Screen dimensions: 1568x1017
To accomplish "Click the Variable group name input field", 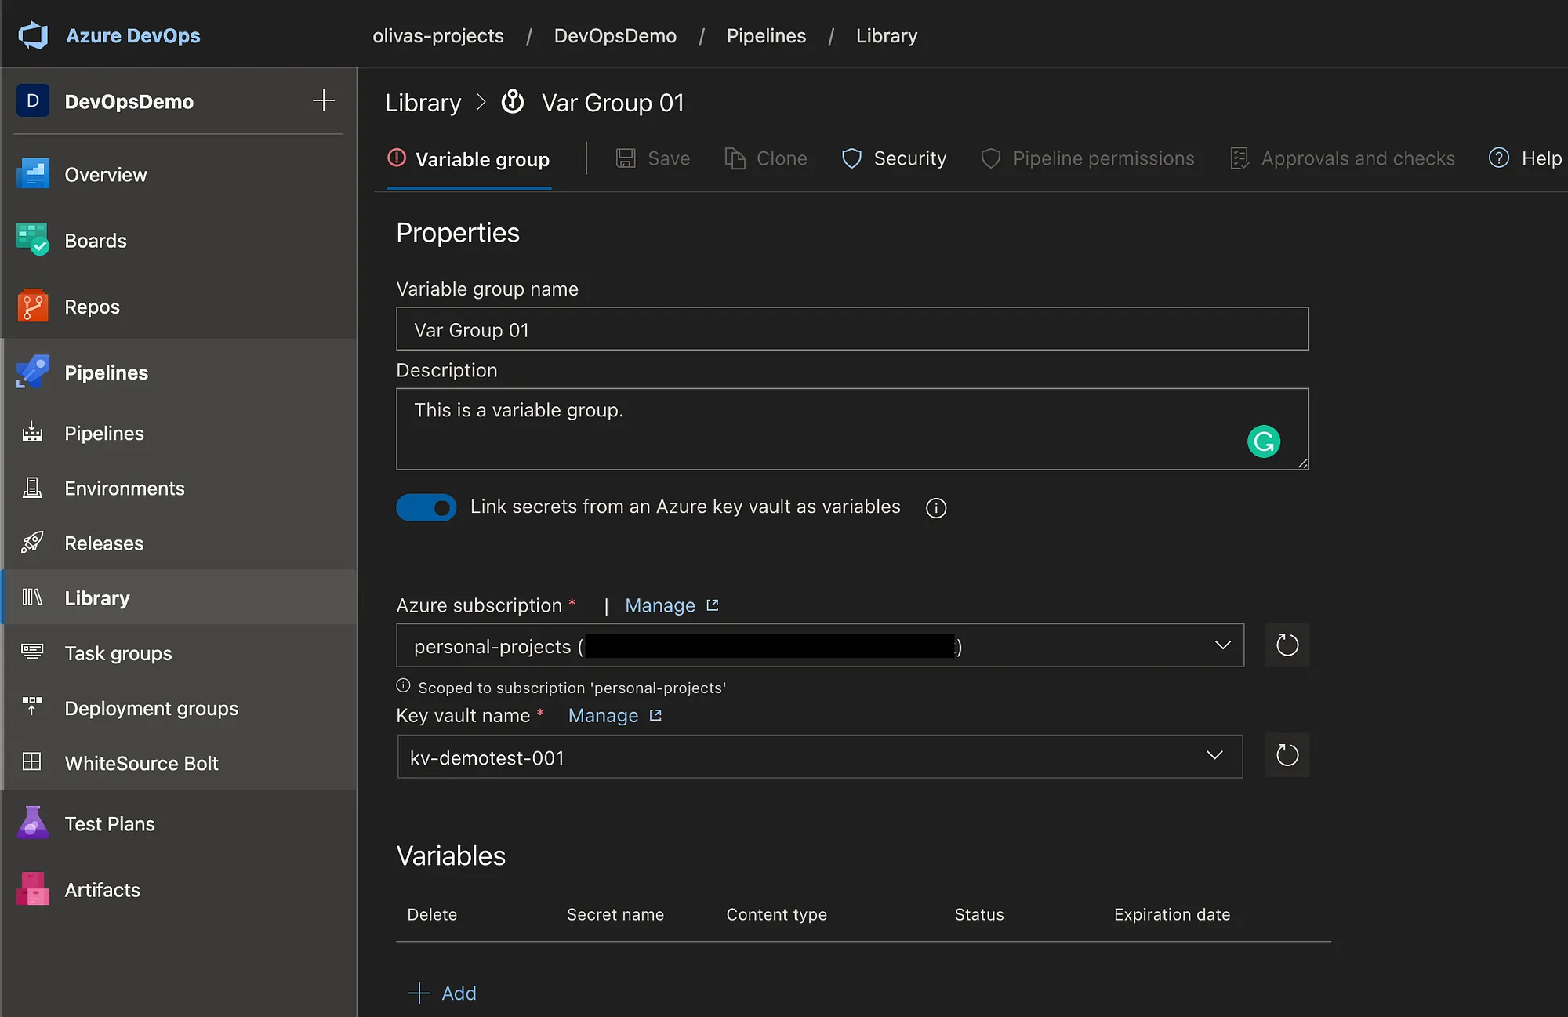I will pos(852,329).
